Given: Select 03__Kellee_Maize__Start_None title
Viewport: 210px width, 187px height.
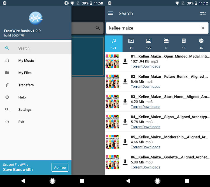Looking at the screenshot, I should 170,97.
